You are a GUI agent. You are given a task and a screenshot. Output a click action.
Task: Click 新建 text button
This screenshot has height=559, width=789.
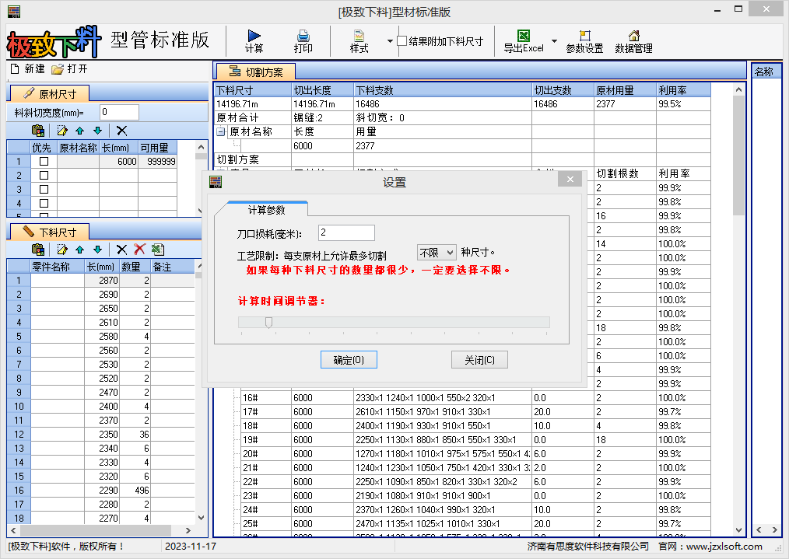pos(35,69)
